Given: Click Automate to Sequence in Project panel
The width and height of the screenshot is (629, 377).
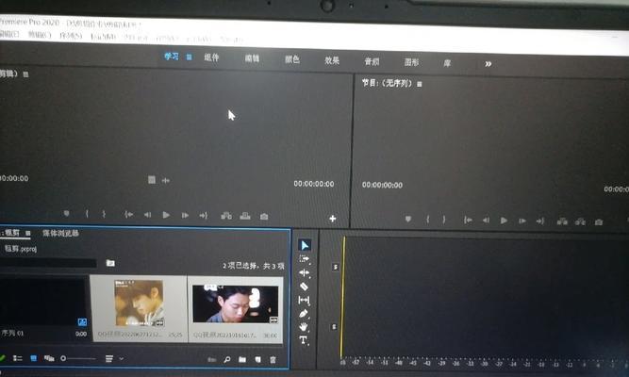Looking at the screenshot, I should click(212, 359).
